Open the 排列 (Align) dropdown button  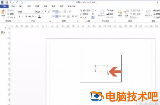(x=120, y=14)
